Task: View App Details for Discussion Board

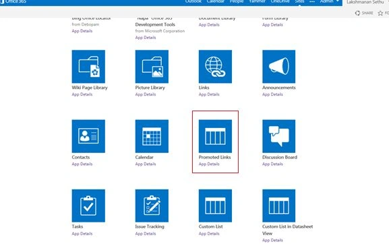Action: pos(272,164)
